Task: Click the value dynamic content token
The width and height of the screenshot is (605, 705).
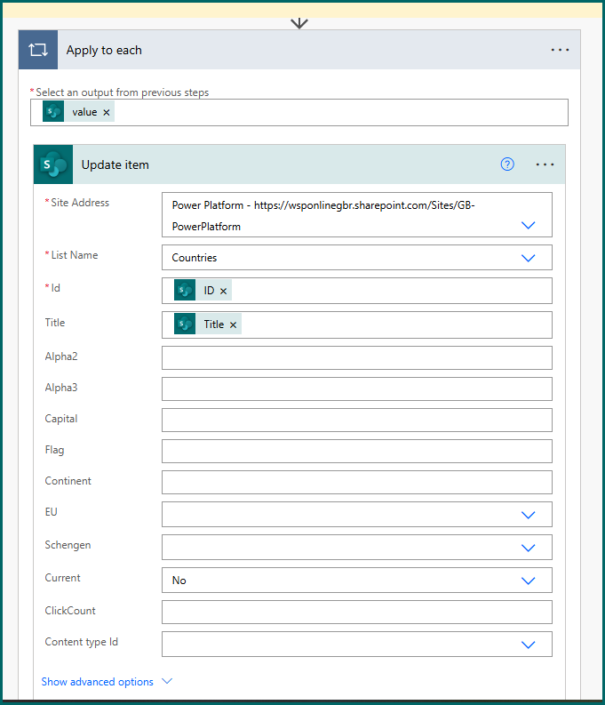Action: (x=78, y=112)
